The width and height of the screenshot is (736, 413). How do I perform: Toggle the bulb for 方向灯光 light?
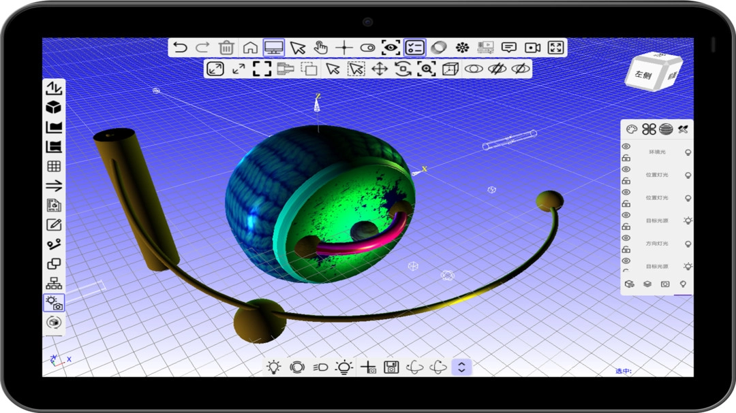[688, 244]
